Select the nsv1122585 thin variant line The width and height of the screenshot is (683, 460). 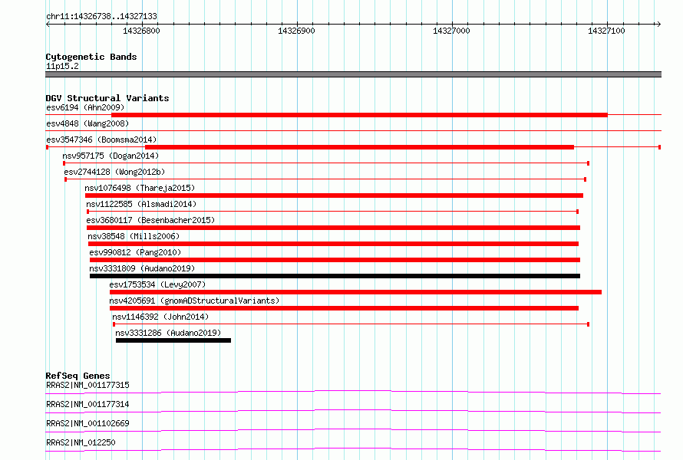coord(333,212)
